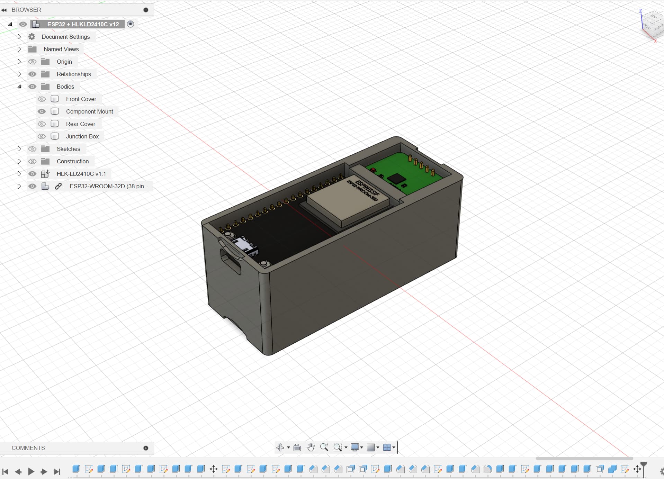Expand Named Views node
The image size is (664, 479).
[x=19, y=49]
